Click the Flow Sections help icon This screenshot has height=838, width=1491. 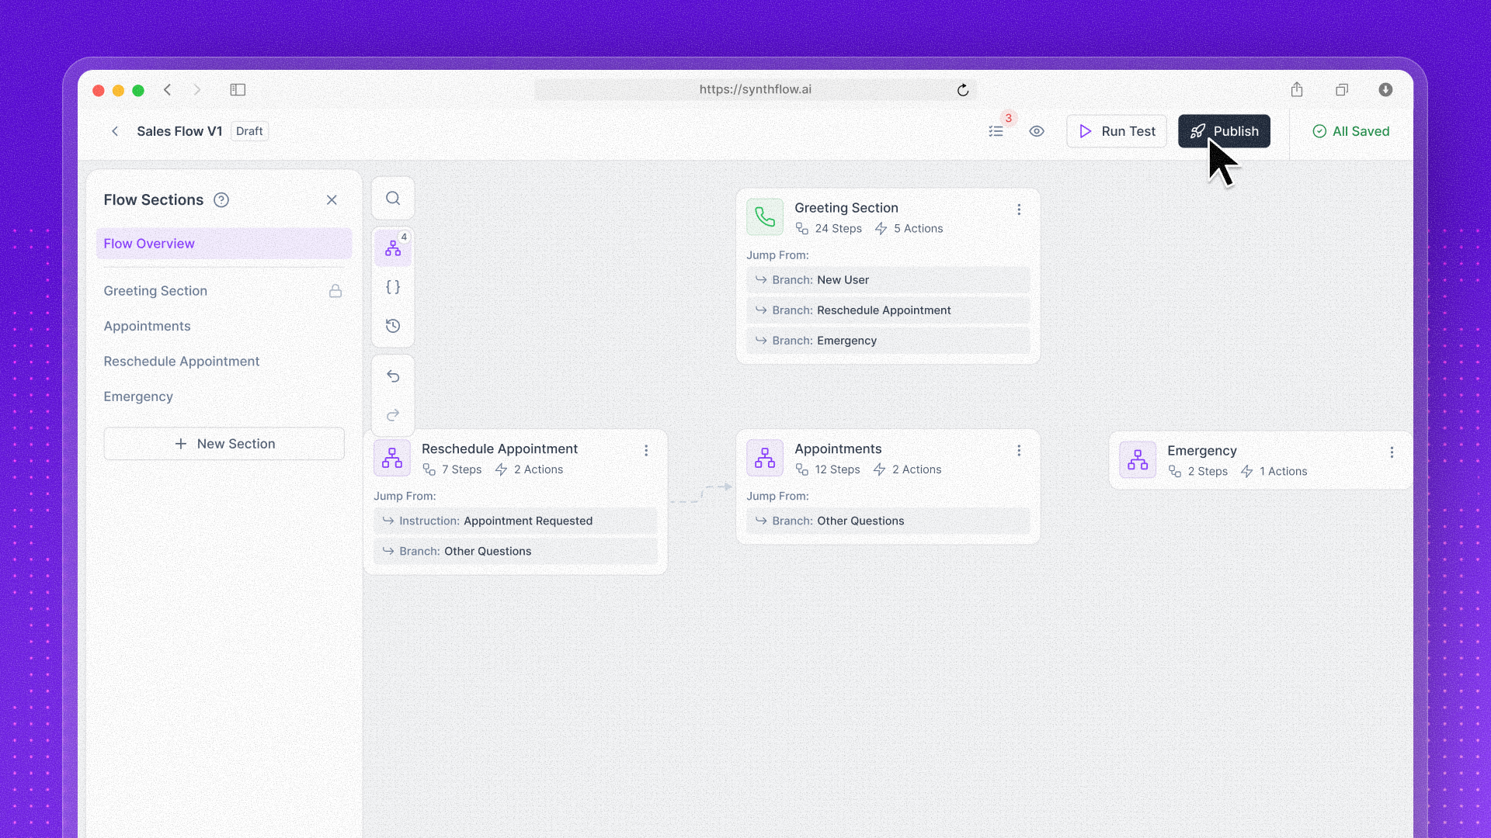coord(221,200)
